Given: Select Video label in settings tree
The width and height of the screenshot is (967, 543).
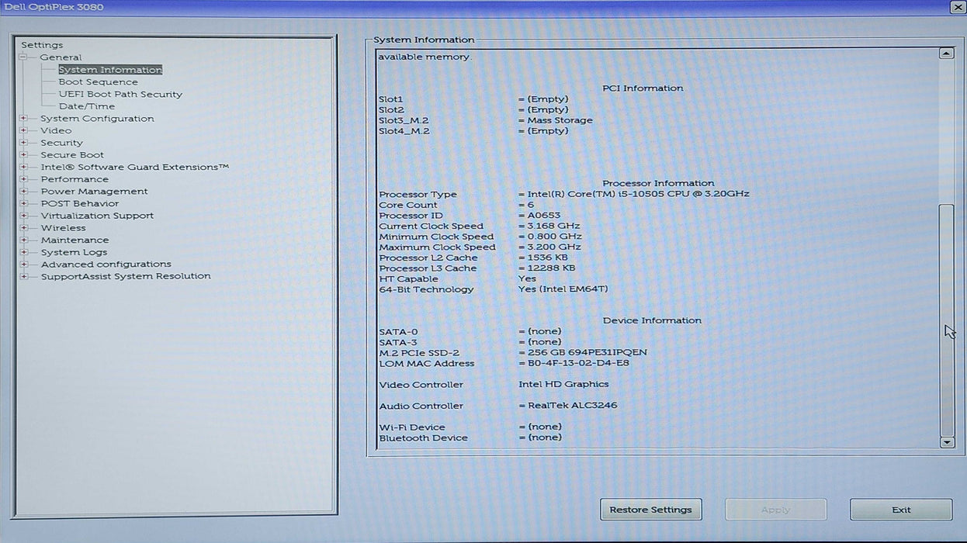Looking at the screenshot, I should click(x=56, y=130).
